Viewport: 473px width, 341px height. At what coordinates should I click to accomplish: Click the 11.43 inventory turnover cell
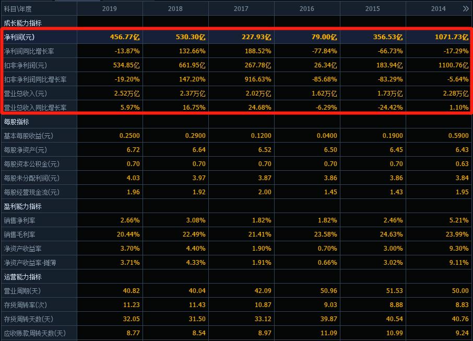pos(197,305)
